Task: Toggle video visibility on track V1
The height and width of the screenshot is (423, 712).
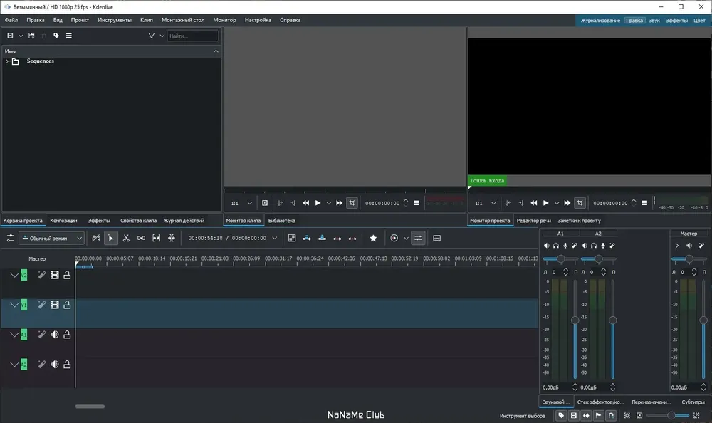Action: tap(55, 305)
